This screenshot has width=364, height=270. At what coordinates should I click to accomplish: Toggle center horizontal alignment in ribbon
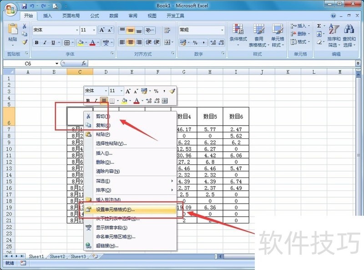pyautogui.click(x=131, y=42)
